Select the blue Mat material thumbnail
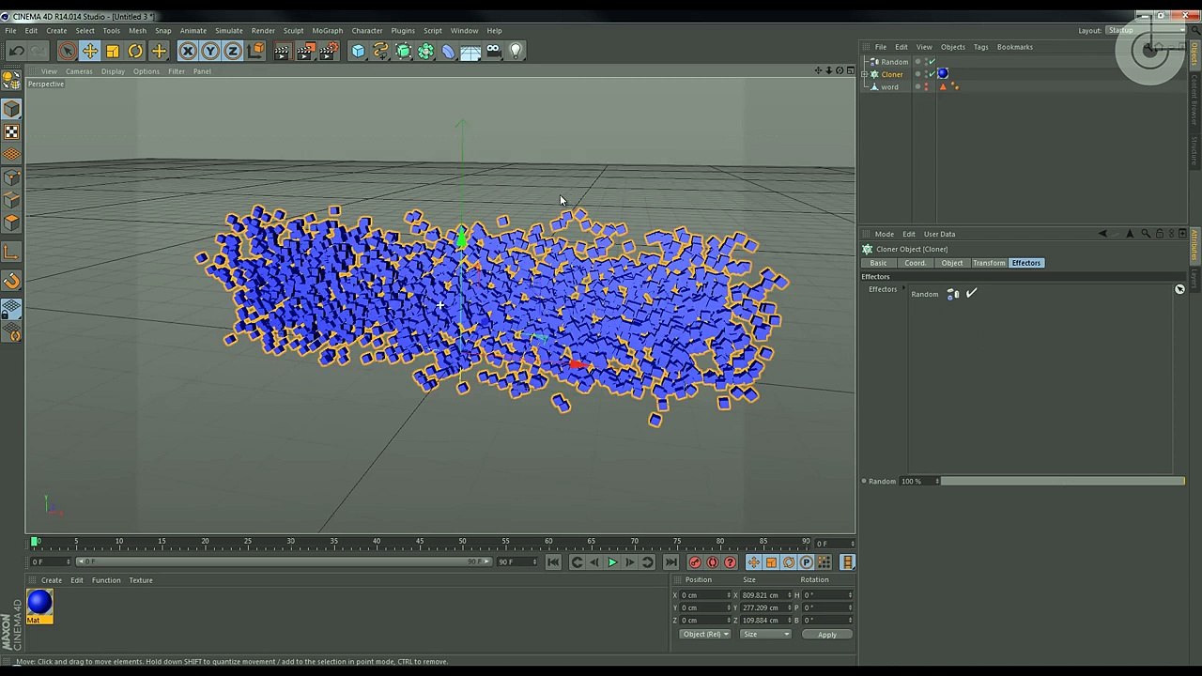 tap(39, 604)
